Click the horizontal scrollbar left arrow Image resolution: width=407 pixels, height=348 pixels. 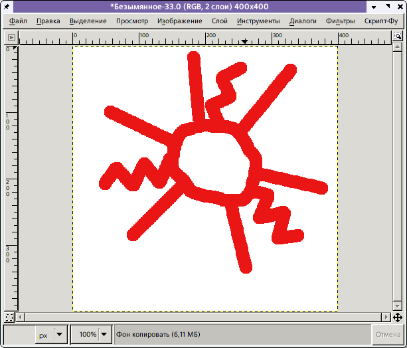point(21,317)
